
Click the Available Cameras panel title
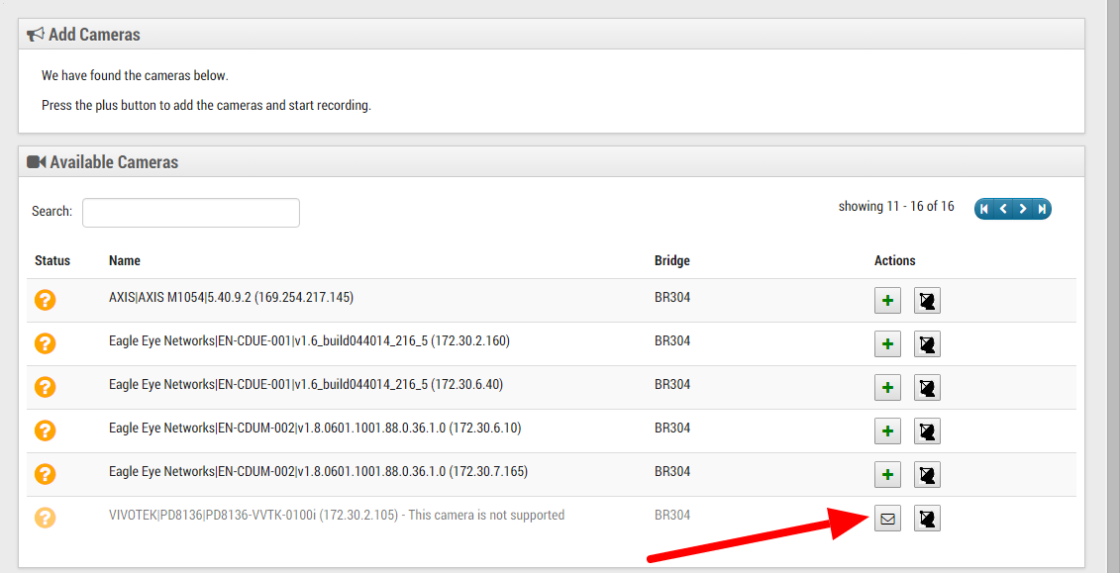(x=114, y=162)
